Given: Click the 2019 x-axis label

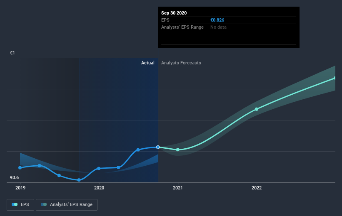Looking at the screenshot, I should (x=20, y=188).
